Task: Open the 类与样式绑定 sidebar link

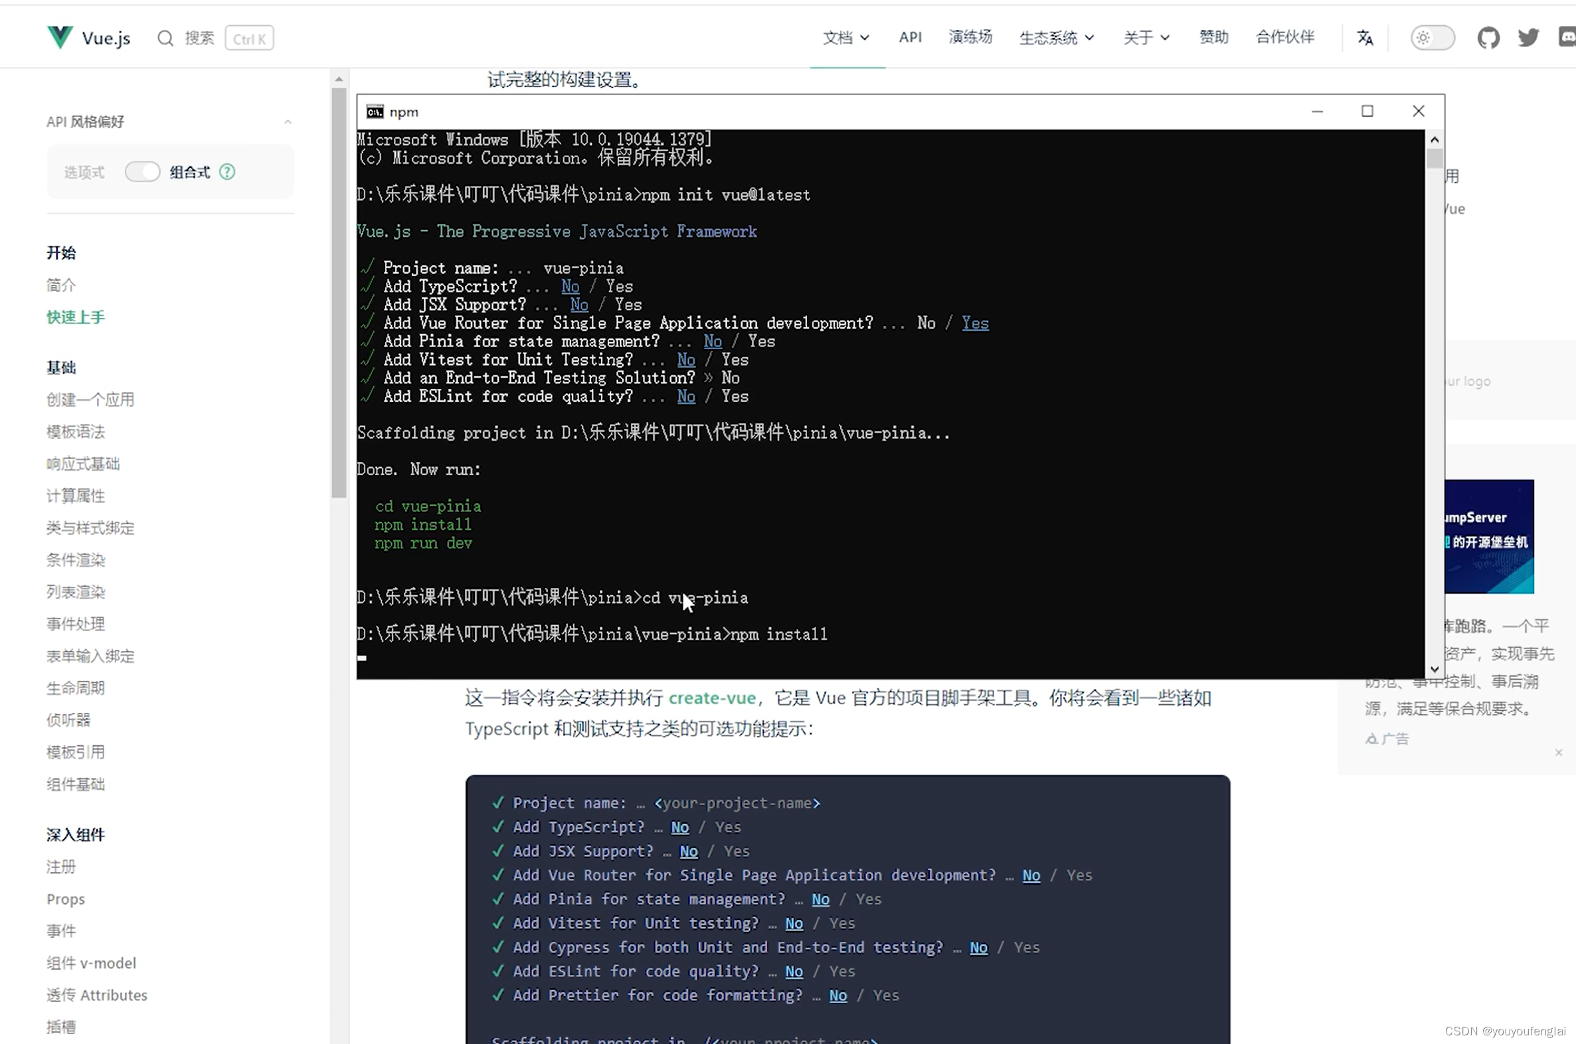Action: [x=90, y=529]
